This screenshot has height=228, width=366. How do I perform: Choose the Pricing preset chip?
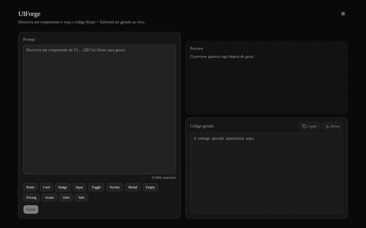(31, 198)
